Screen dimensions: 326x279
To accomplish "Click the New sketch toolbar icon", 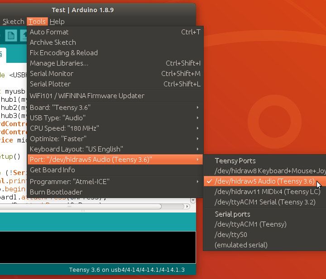I will pyautogui.click(x=11, y=36).
